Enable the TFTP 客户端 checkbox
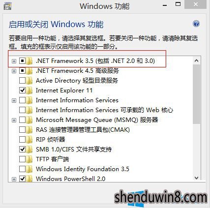This screenshot has width=210, height=210. click(22, 159)
